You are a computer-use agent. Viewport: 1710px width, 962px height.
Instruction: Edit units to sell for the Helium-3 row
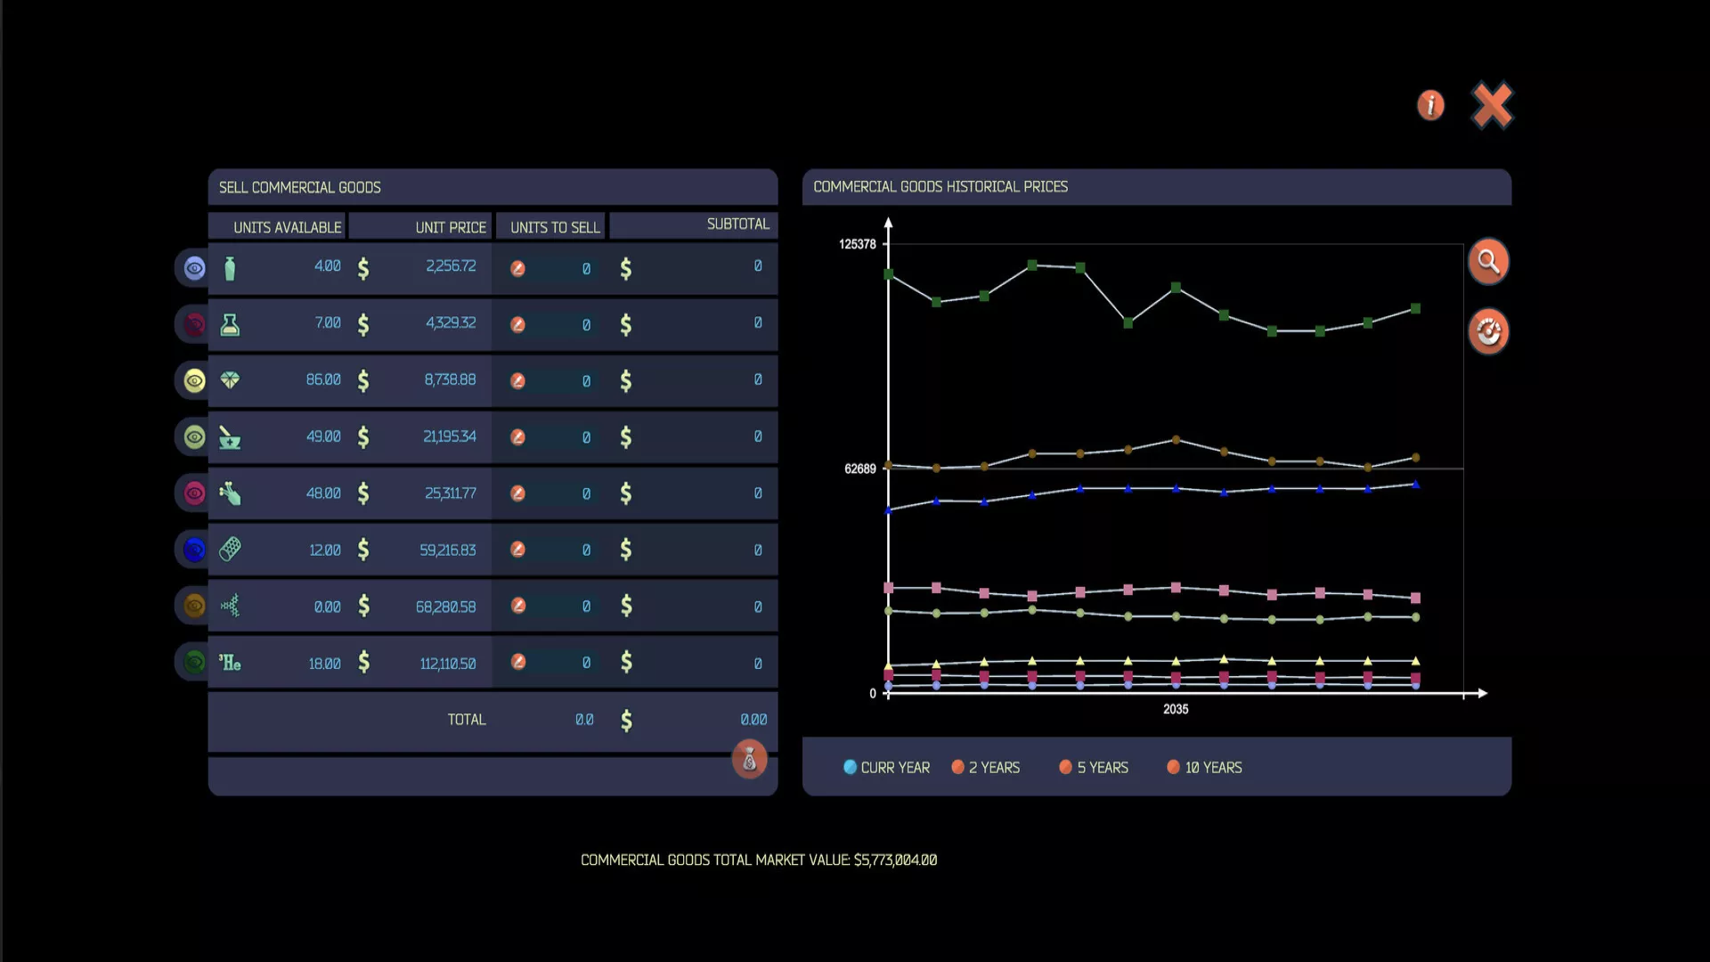[x=518, y=662]
